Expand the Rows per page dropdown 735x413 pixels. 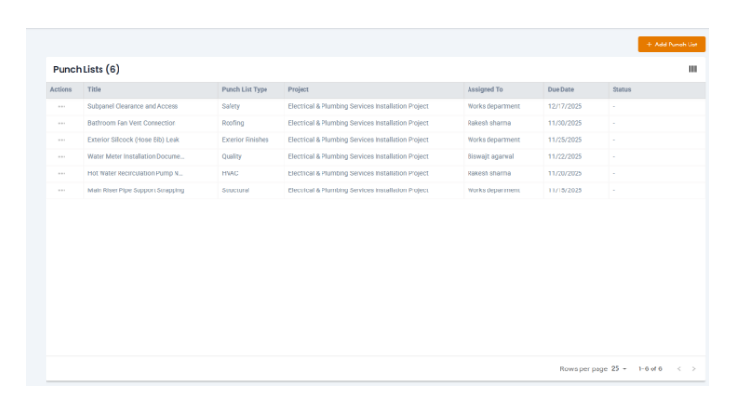point(618,368)
